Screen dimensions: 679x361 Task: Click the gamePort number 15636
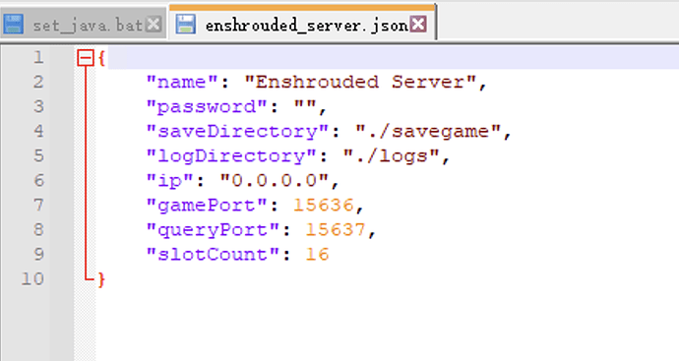point(324,206)
